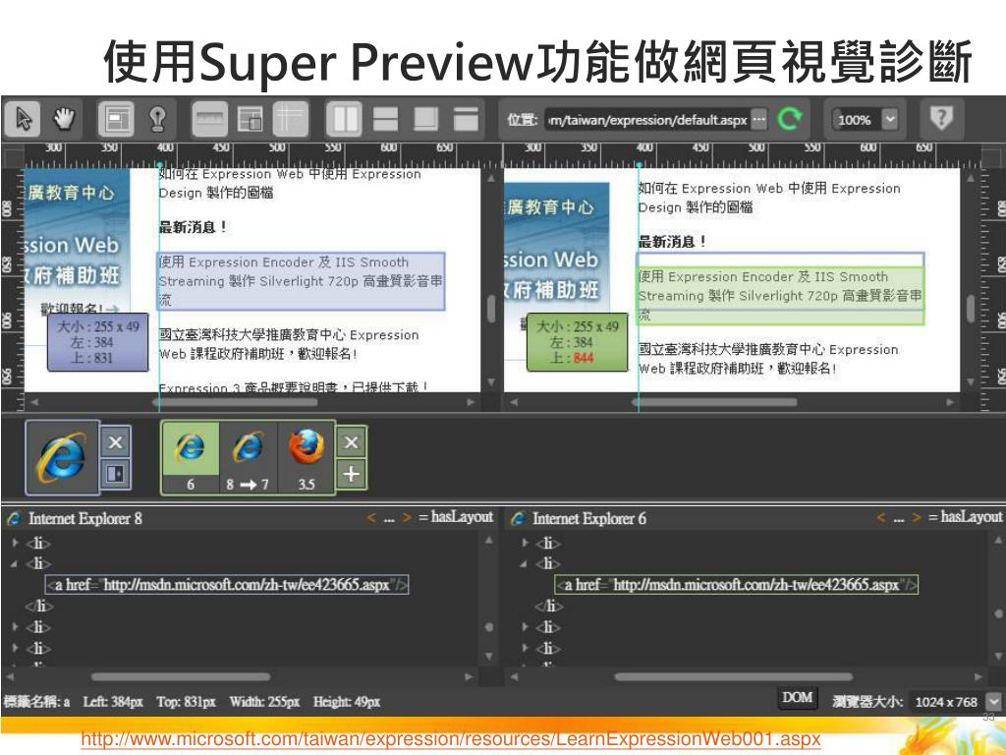Viewport: 1006px width, 755px height.
Task: Select the IE 6 comparison browser
Action: (x=190, y=458)
